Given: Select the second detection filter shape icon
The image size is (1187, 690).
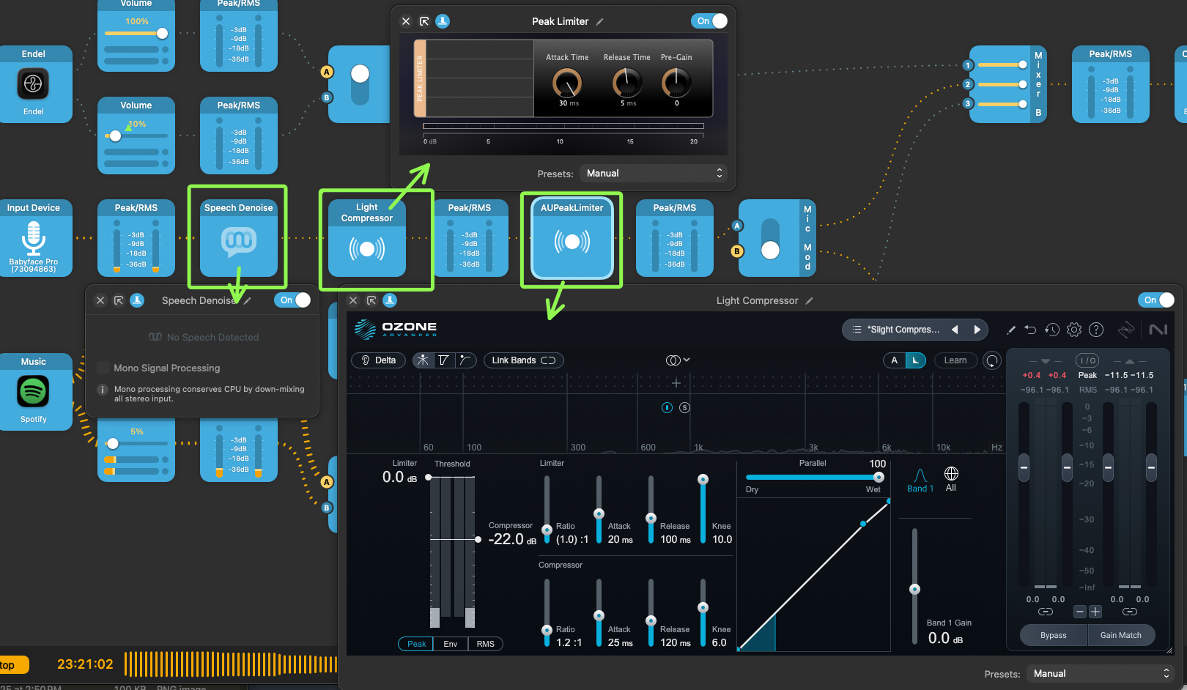Looking at the screenshot, I should pyautogui.click(x=443, y=360).
